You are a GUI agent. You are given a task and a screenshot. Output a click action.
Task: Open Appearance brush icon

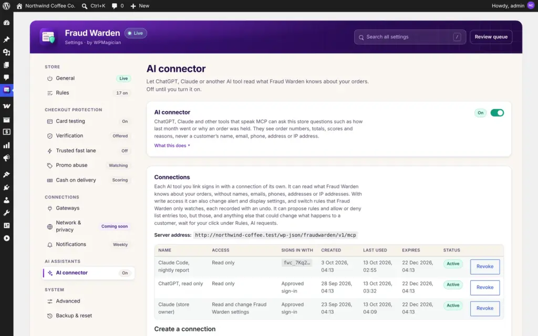pyautogui.click(x=6, y=174)
